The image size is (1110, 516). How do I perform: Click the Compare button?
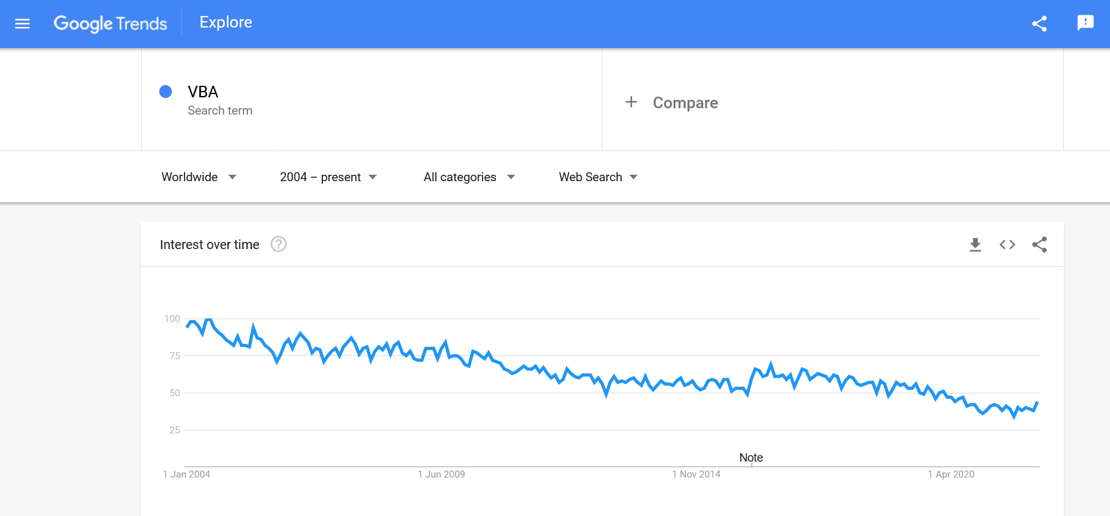click(685, 103)
